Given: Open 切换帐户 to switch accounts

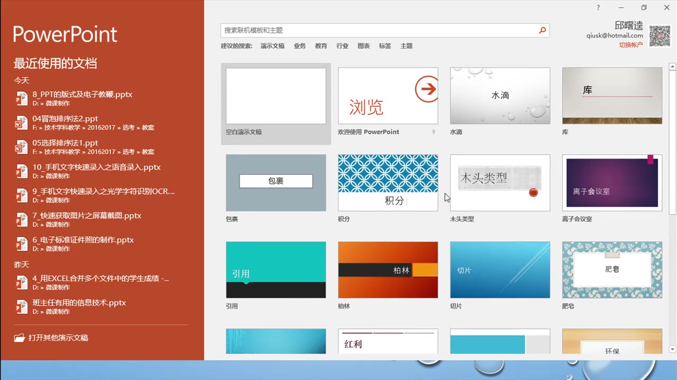Looking at the screenshot, I should pyautogui.click(x=631, y=44).
